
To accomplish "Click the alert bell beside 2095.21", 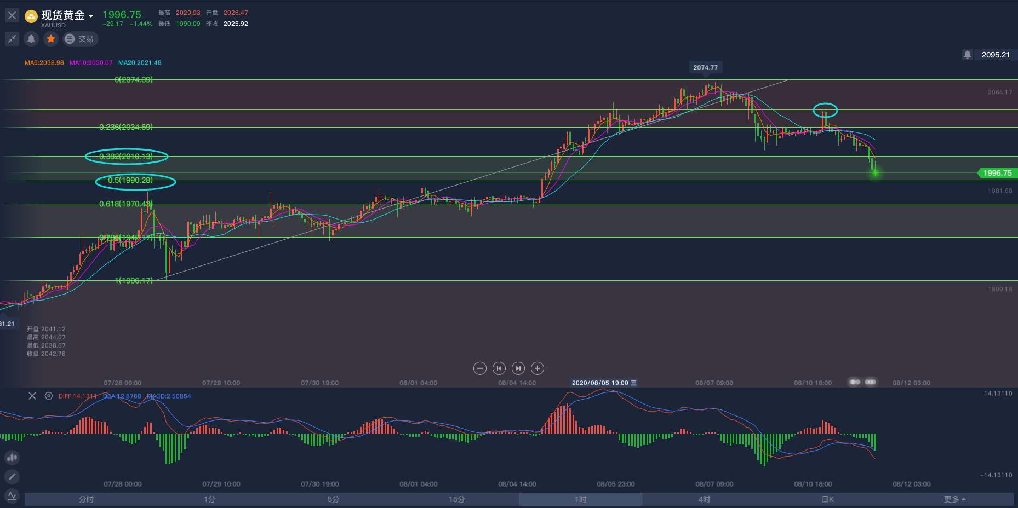I will coord(968,55).
